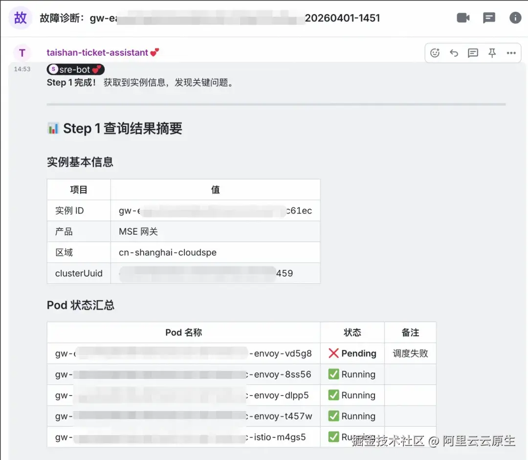Pin the sre-bot diagnosis message
The image size is (528, 460).
click(492, 53)
